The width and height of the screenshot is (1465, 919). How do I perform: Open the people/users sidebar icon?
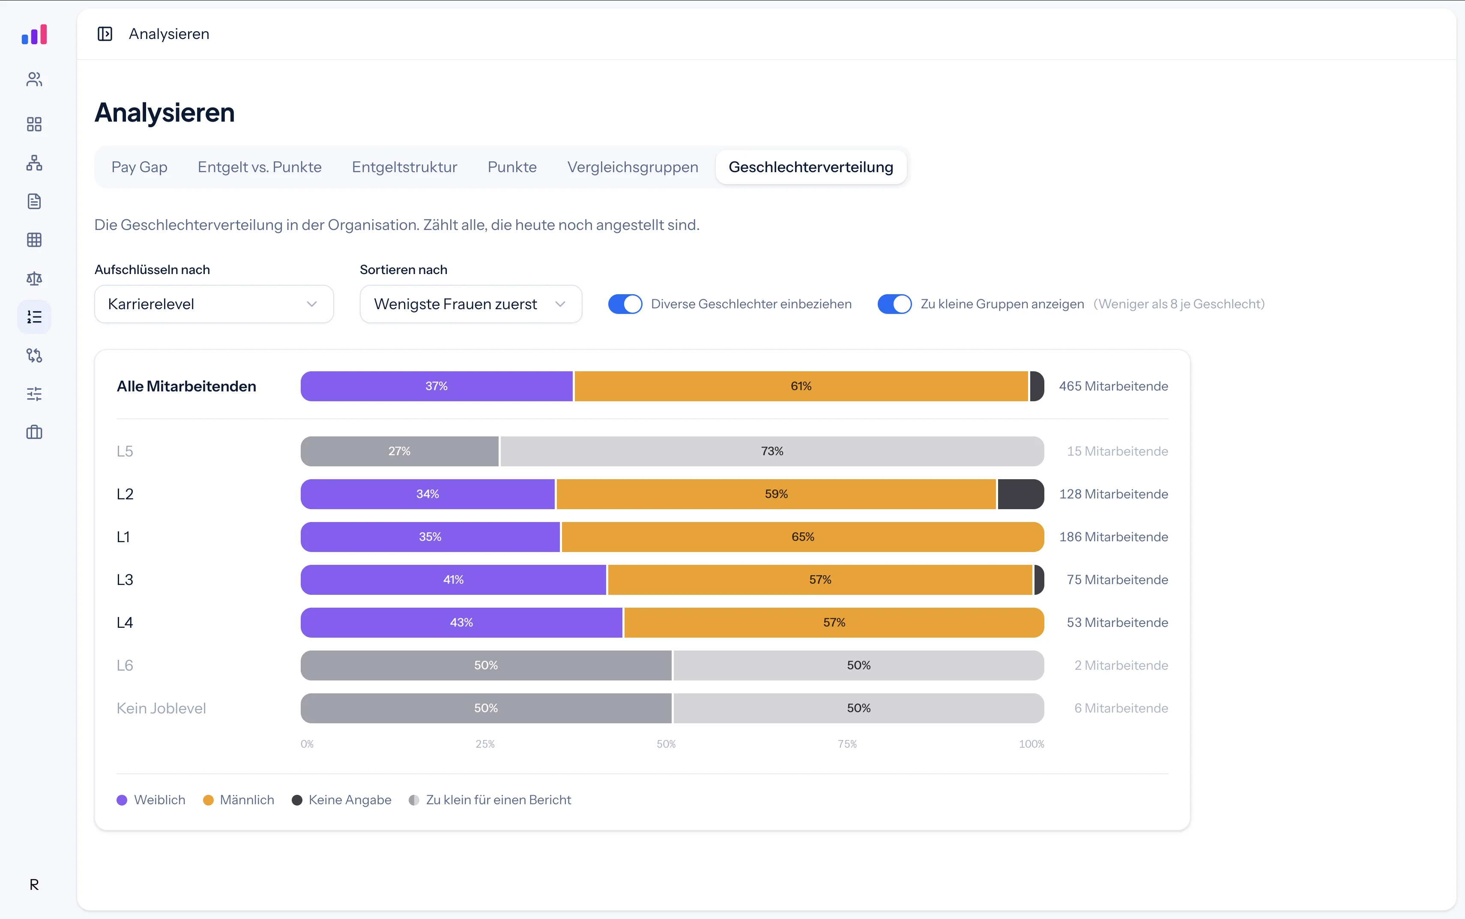click(34, 79)
